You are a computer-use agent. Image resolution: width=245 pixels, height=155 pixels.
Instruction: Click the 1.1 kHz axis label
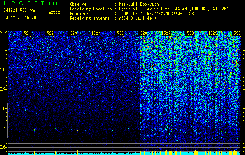[x=3, y=50]
